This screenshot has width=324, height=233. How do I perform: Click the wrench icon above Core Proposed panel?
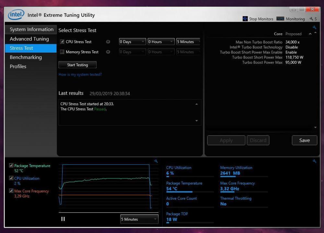[314, 27]
